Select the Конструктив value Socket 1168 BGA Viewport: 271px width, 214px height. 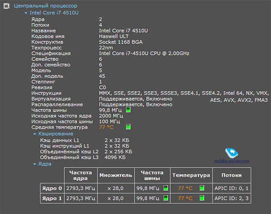click(x=120, y=42)
